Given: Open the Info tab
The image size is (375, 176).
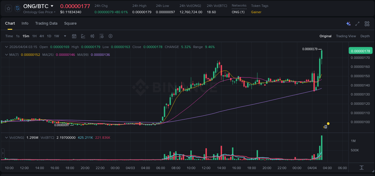Looking at the screenshot, I should pos(25,23).
